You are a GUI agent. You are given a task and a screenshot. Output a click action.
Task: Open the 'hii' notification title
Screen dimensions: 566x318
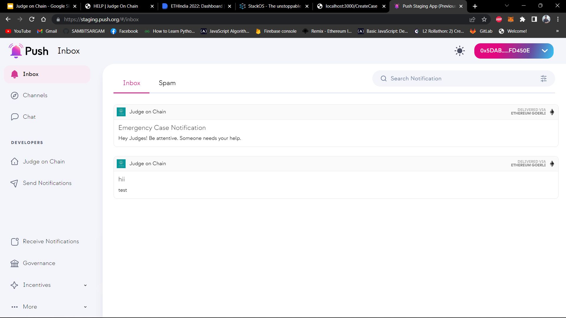[x=121, y=179]
